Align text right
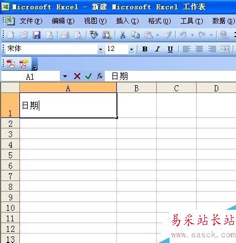236x243 pixels. (x=212, y=49)
